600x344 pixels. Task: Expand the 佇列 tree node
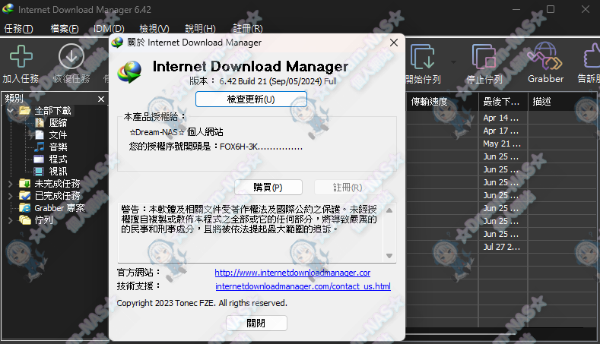click(11, 220)
